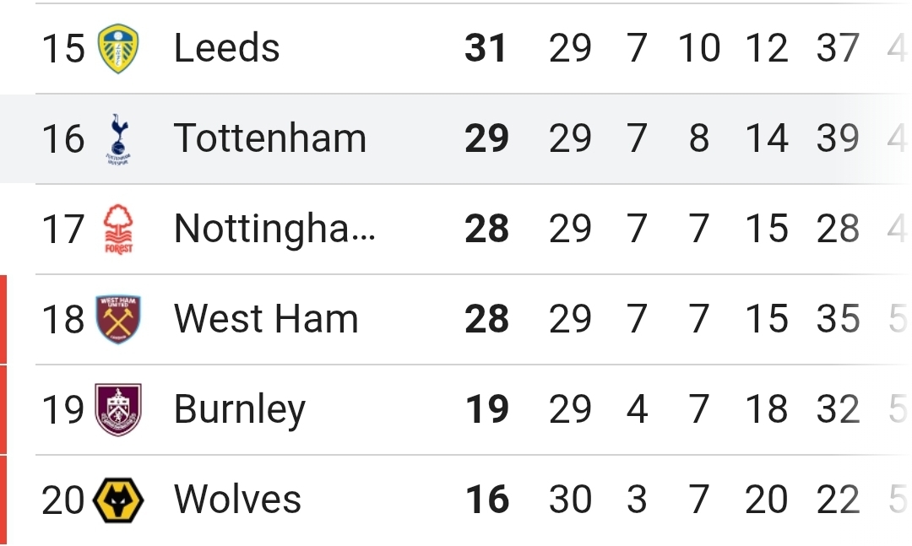The image size is (912, 546).
Task: Tap the Wolves wolf head crest icon
Action: (x=118, y=500)
